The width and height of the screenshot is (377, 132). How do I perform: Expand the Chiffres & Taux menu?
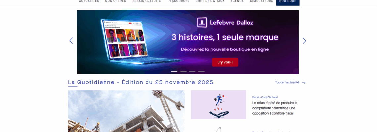(210, 1)
